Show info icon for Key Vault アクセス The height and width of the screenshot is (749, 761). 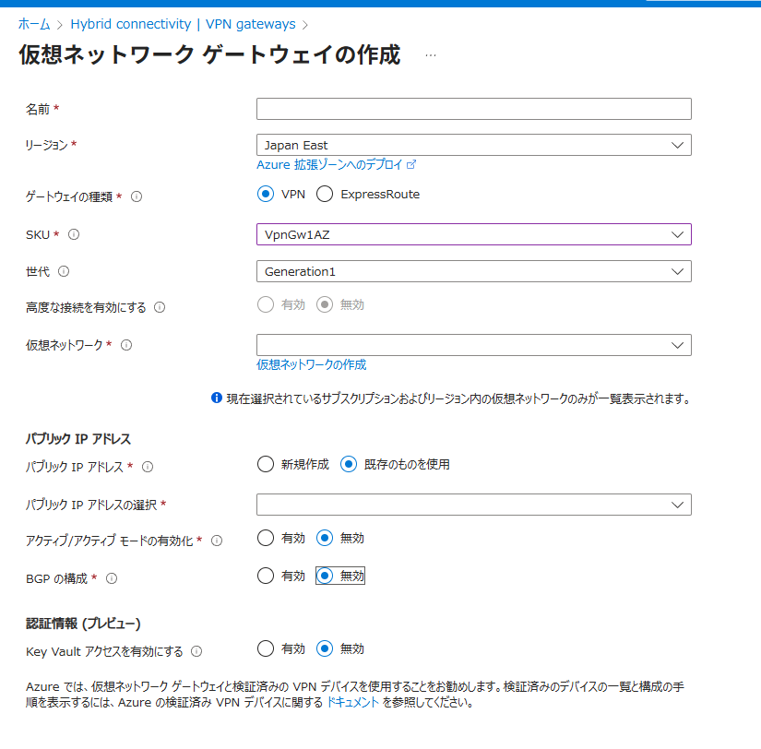pos(196,651)
